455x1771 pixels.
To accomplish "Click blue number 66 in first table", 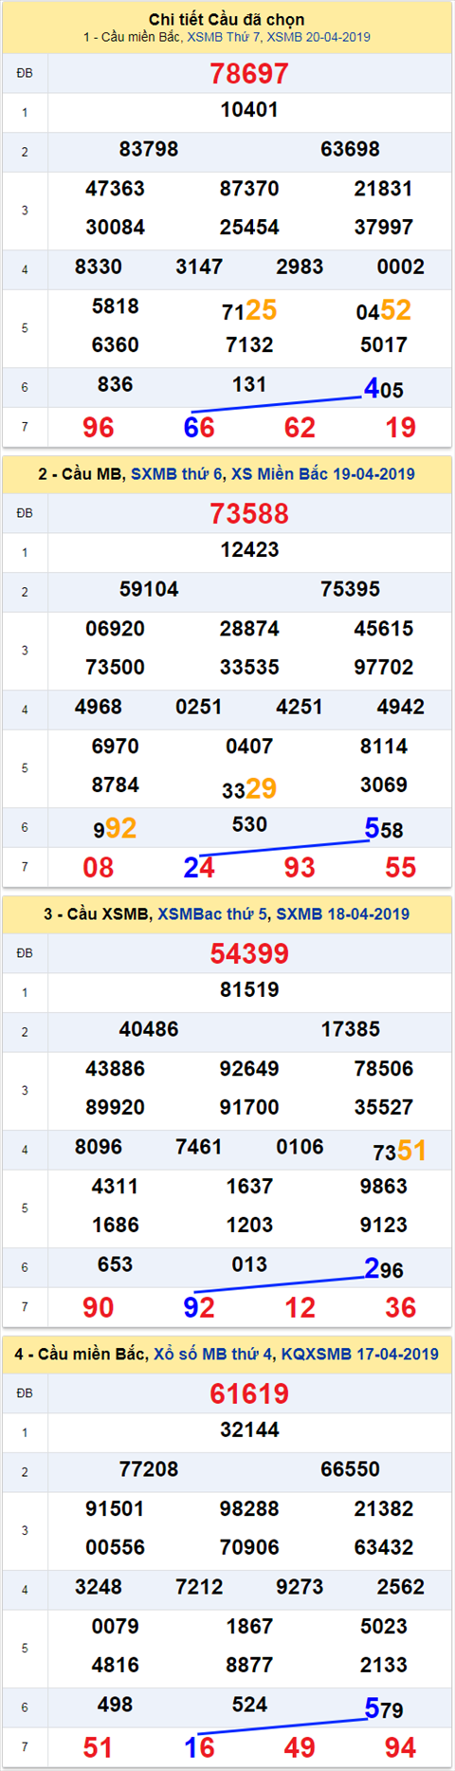I will pyautogui.click(x=199, y=428).
